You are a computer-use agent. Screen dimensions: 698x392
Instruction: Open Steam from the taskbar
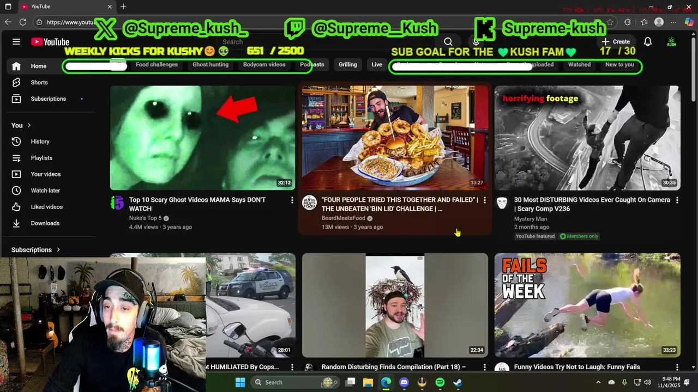(458, 382)
